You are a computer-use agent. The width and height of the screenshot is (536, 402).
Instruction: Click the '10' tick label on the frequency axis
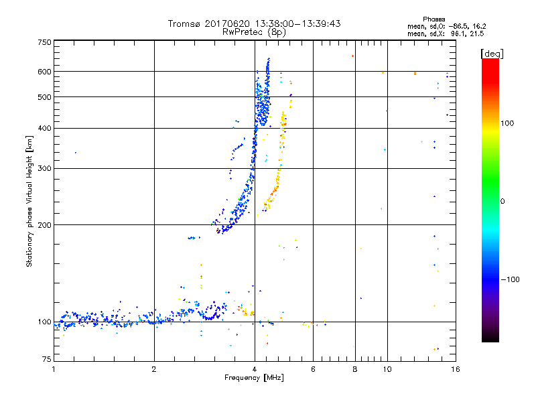coord(387,369)
